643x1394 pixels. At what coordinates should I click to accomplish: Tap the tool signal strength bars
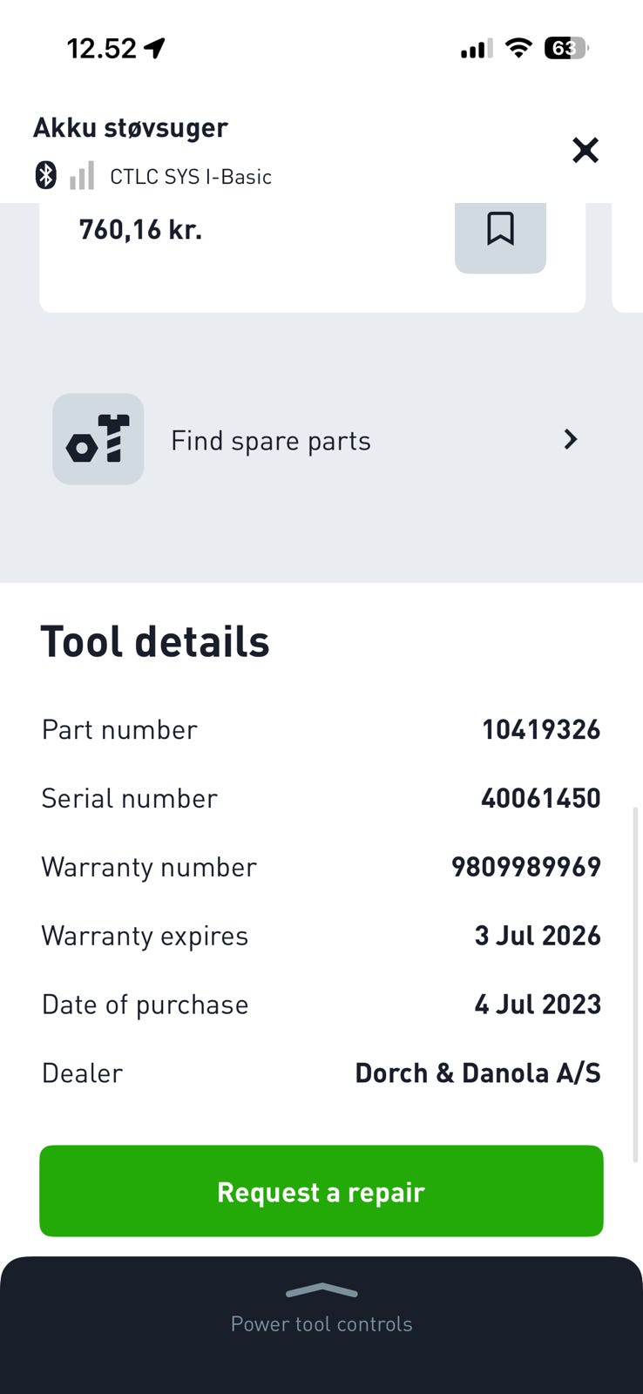(82, 175)
